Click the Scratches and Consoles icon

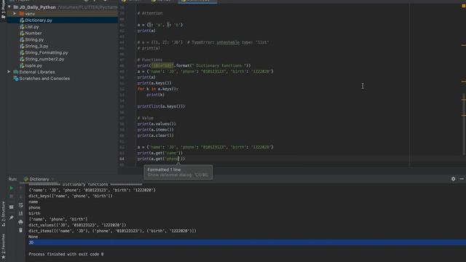[x=16, y=79]
